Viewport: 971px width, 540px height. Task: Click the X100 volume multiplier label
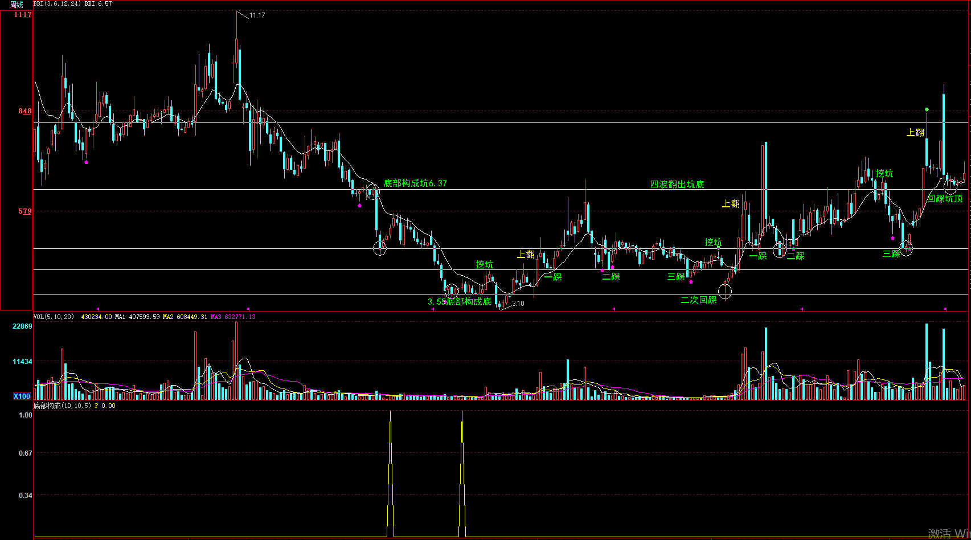22,396
